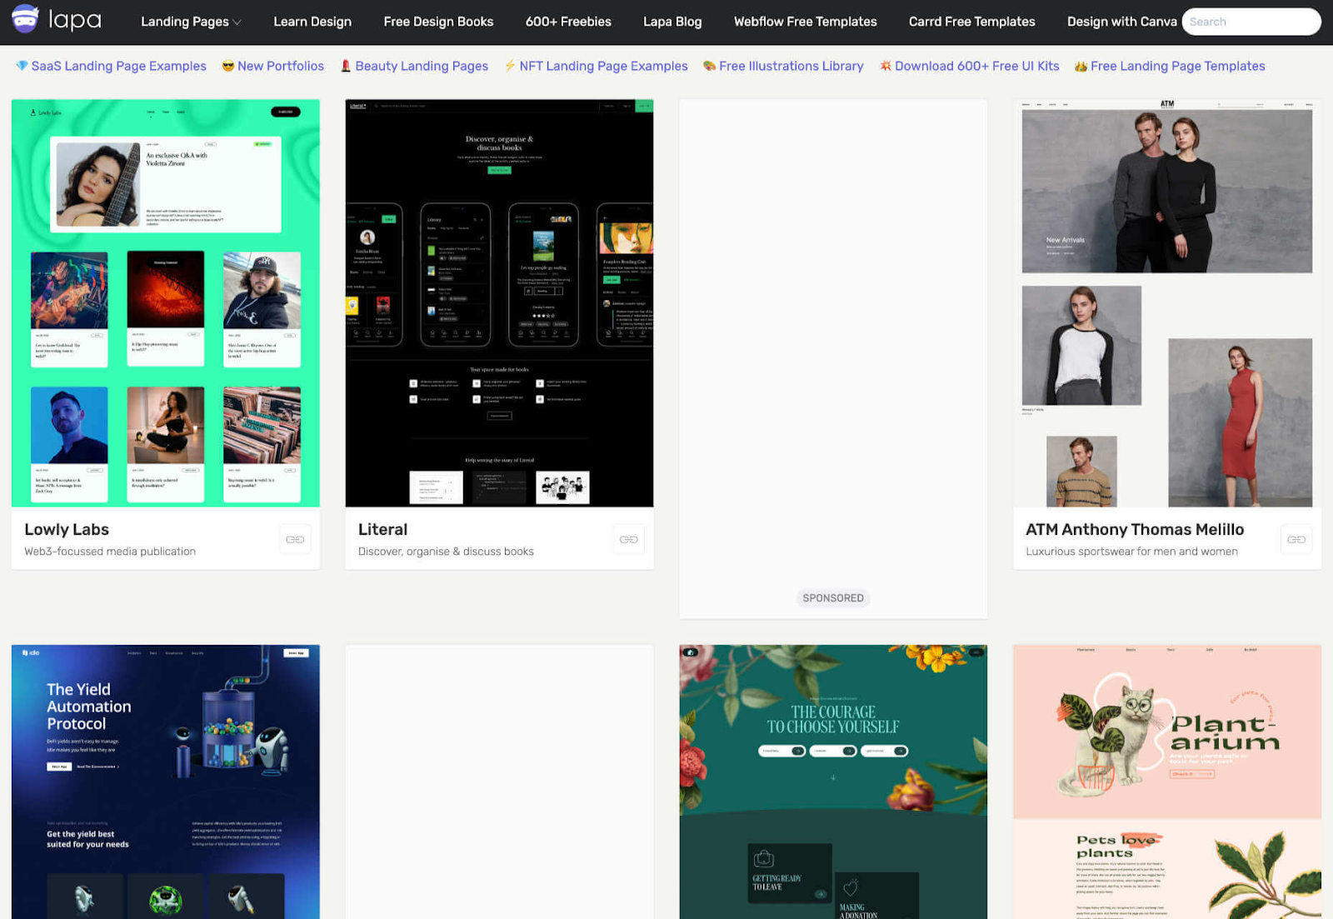Focus the Search input field
The width and height of the screenshot is (1333, 919).
[x=1251, y=22]
